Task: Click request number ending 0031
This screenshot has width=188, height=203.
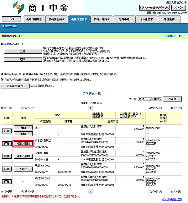Action: [95, 167]
